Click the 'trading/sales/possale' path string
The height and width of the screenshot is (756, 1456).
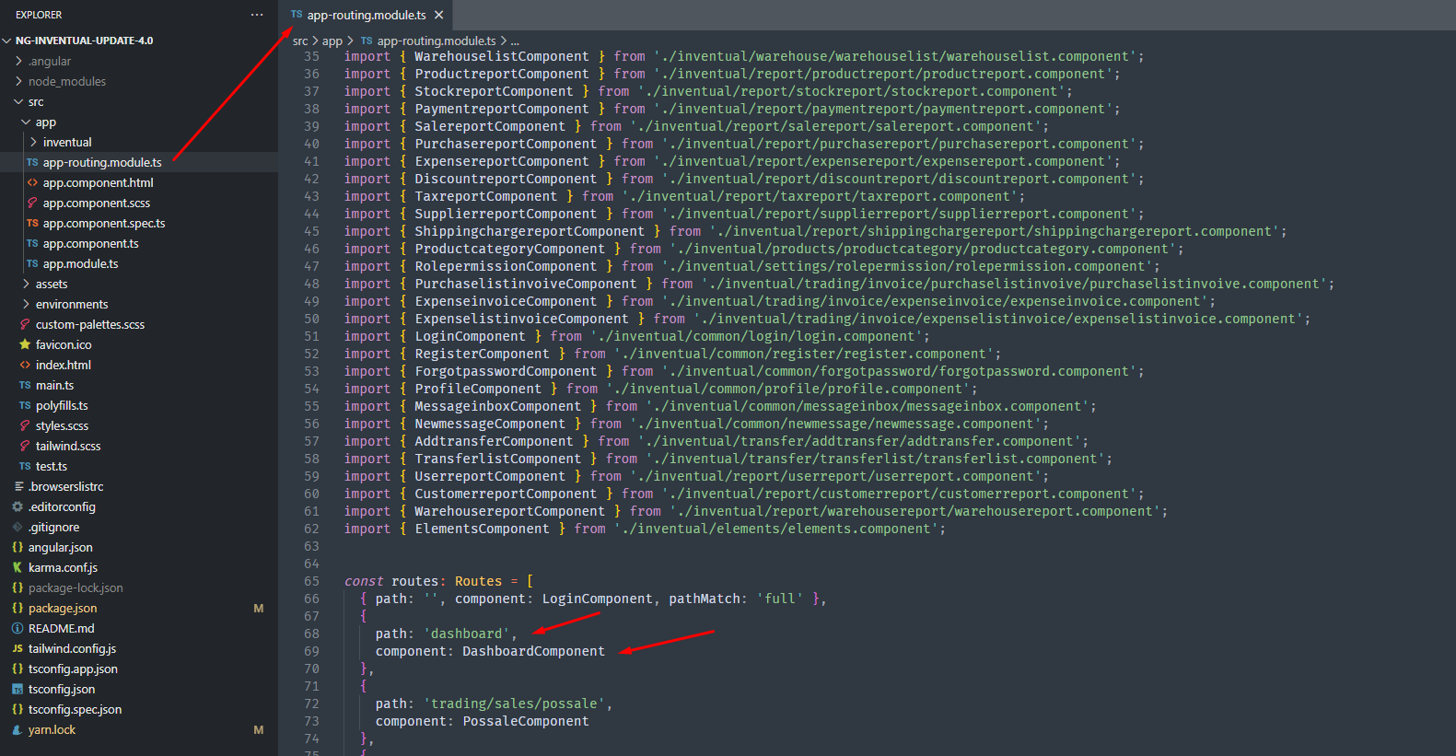(514, 704)
